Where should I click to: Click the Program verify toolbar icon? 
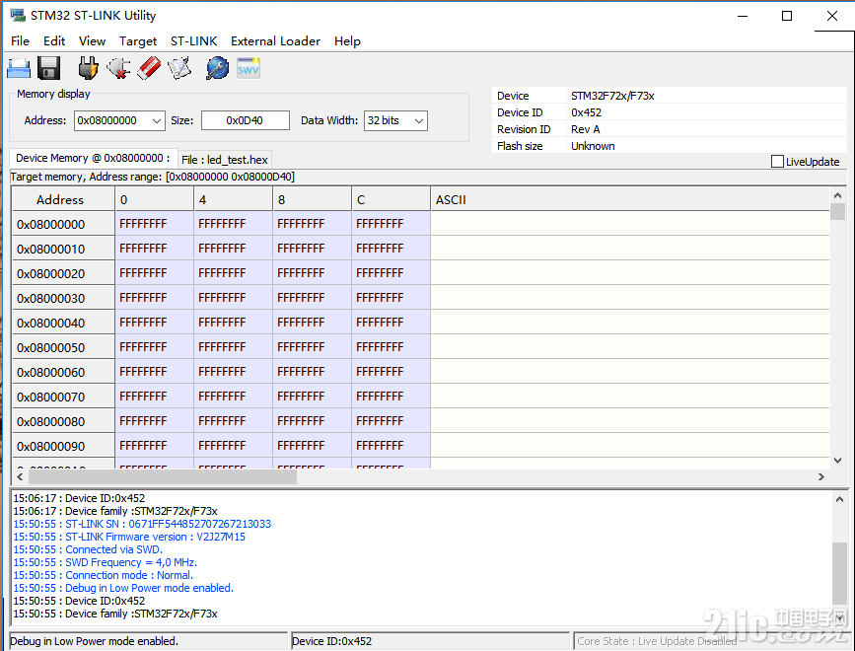tap(179, 69)
